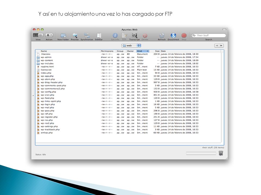Screen dimensions: 261x195
Task: Open the Action gear menu
Action: [x=49, y=35]
